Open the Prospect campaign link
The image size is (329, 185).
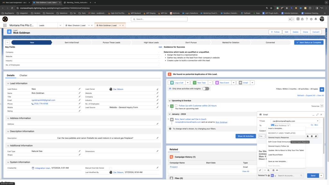(173, 167)
